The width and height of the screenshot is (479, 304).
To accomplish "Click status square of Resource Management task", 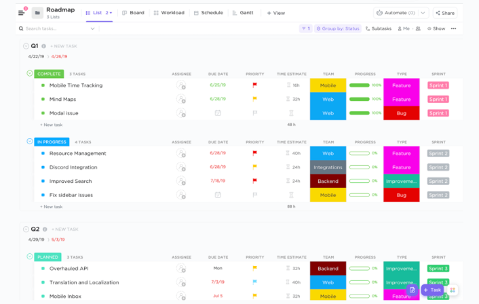I will tap(43, 154).
